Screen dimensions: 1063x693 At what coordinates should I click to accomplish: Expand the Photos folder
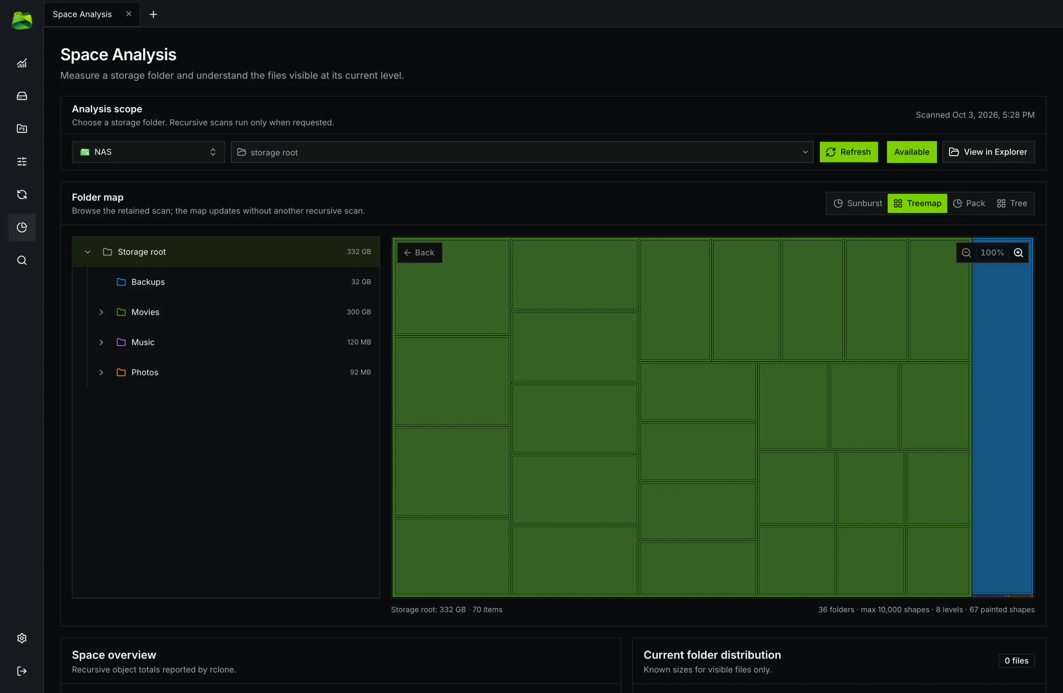[101, 372]
